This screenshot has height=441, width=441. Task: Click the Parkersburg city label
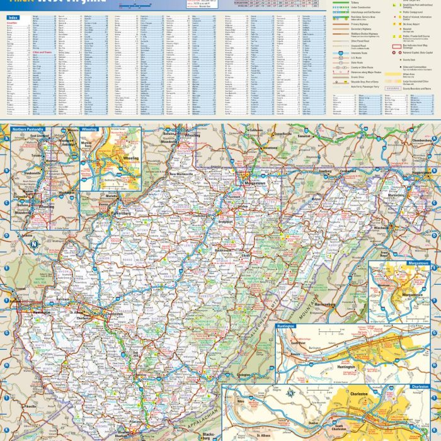click(121, 213)
